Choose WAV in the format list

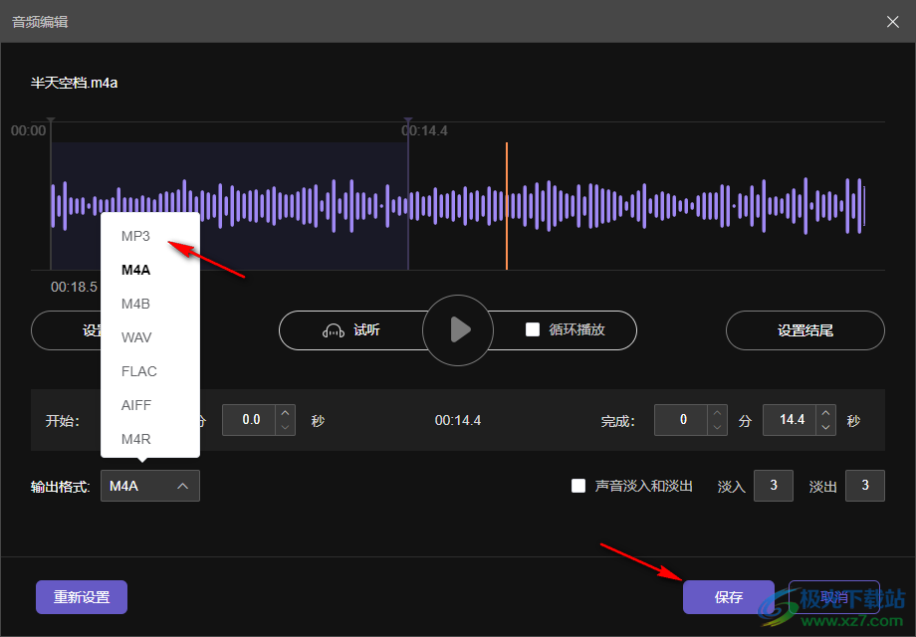[x=136, y=337]
